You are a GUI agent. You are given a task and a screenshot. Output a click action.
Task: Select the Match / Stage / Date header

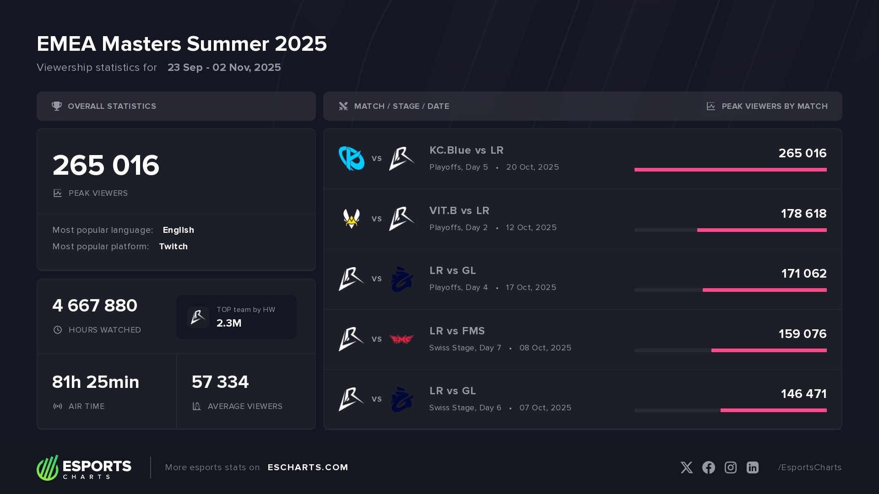[x=402, y=106]
